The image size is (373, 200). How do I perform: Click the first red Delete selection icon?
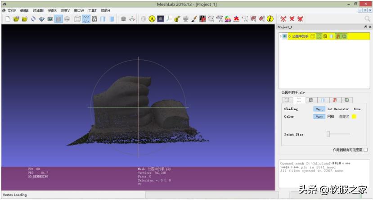coord(283,19)
